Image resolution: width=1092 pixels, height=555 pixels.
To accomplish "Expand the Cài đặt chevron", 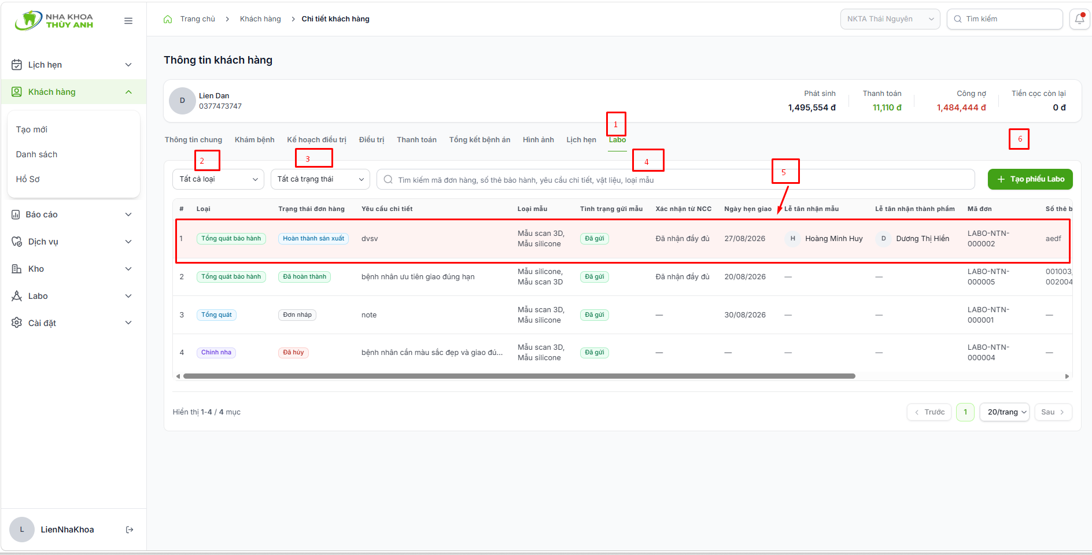I will 128,323.
